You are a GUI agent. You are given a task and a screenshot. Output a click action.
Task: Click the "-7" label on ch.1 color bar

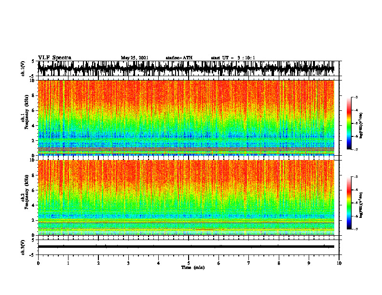click(356, 149)
